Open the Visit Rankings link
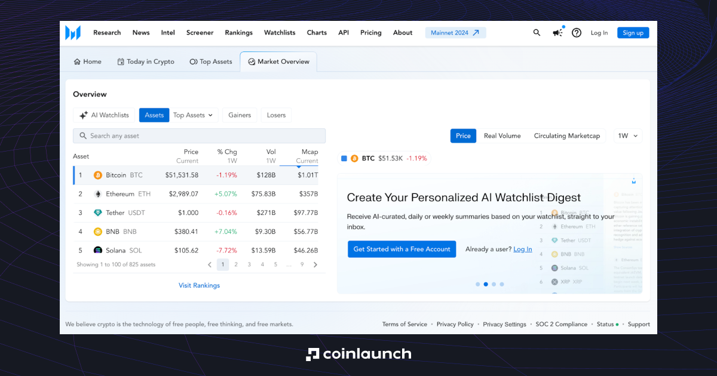Viewport: 717px width, 376px height. (x=199, y=285)
